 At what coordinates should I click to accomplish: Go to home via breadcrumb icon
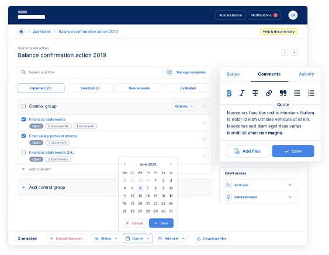[21, 31]
